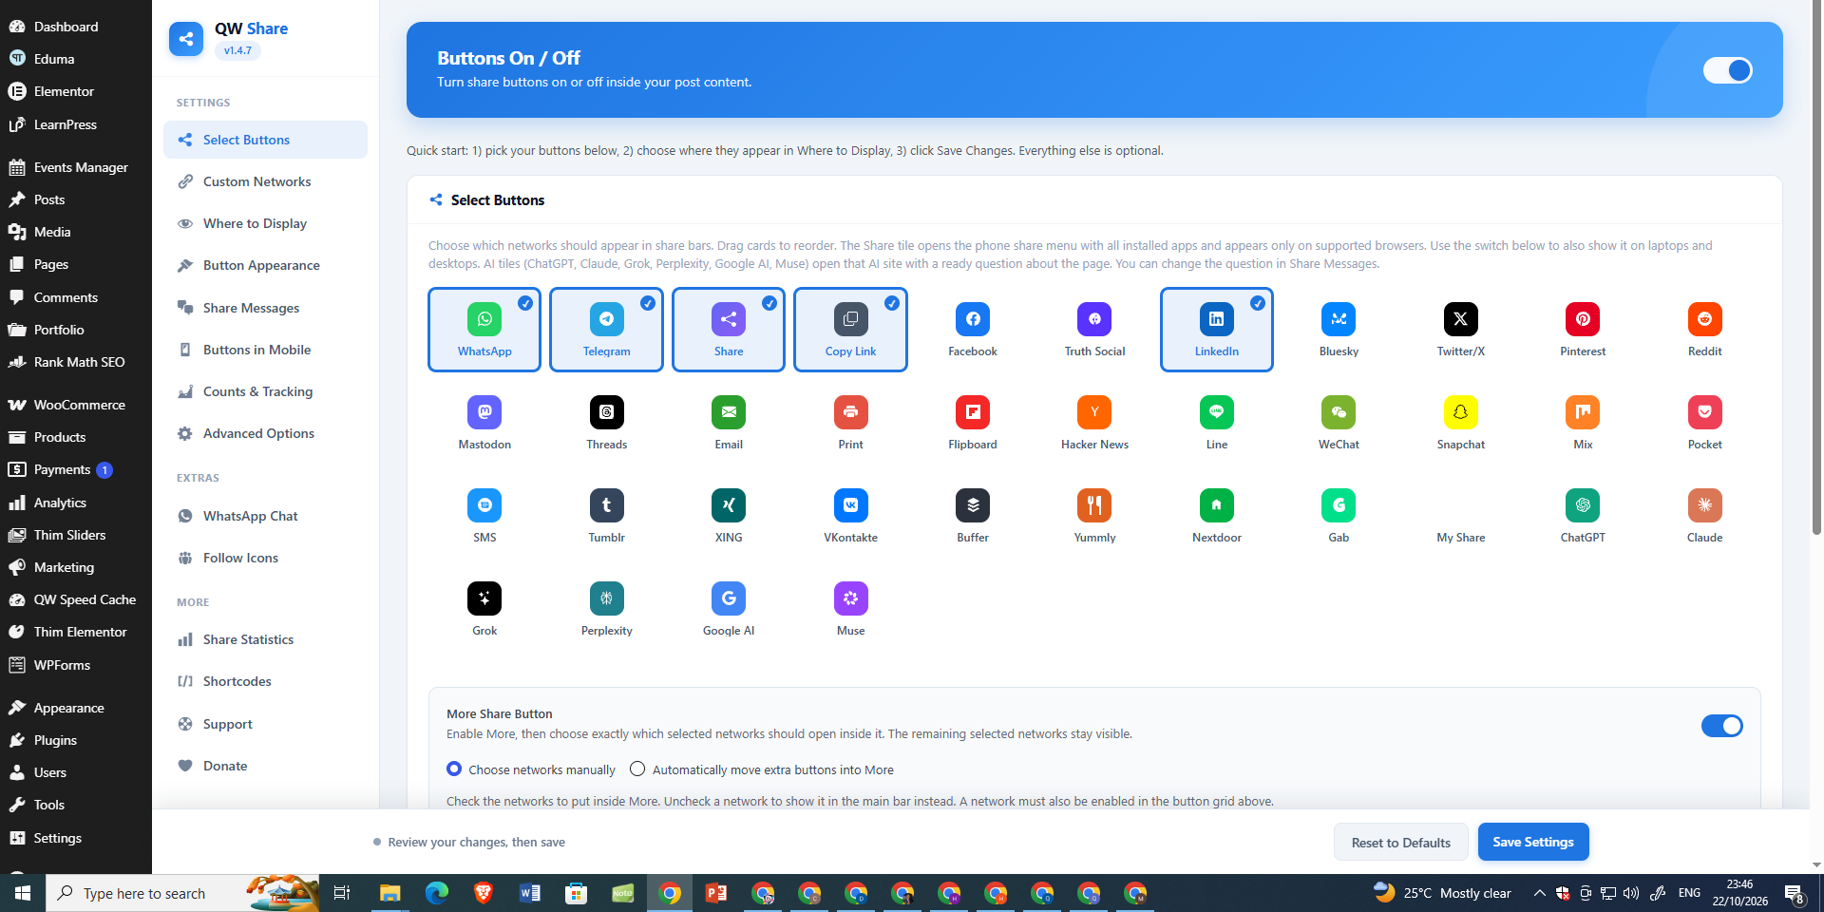Open the Custom Networks settings page
Image resolution: width=1824 pixels, height=912 pixels.
[x=265, y=181]
